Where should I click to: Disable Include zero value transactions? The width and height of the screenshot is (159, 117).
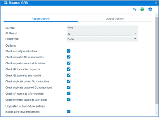click(x=69, y=112)
